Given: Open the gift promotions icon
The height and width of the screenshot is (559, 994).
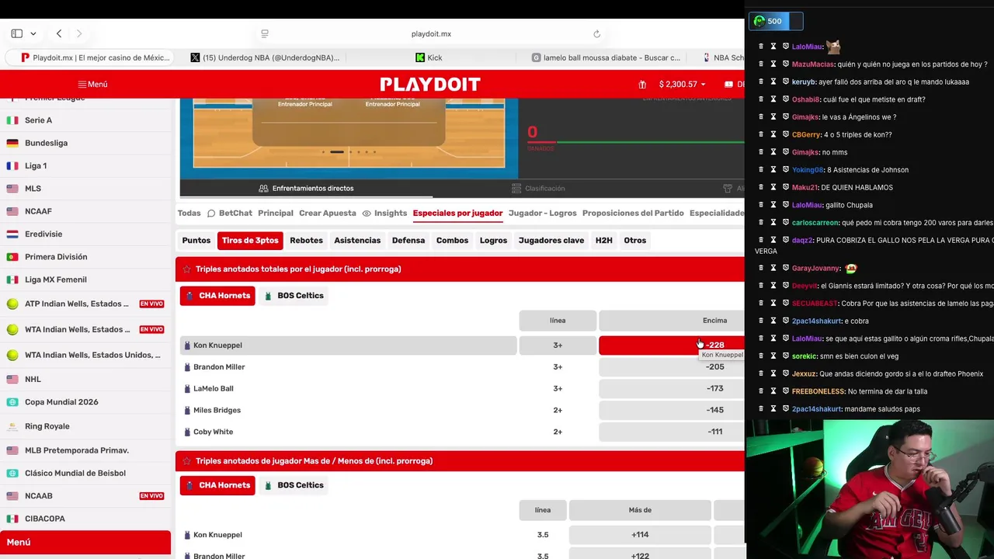Looking at the screenshot, I should pos(642,84).
